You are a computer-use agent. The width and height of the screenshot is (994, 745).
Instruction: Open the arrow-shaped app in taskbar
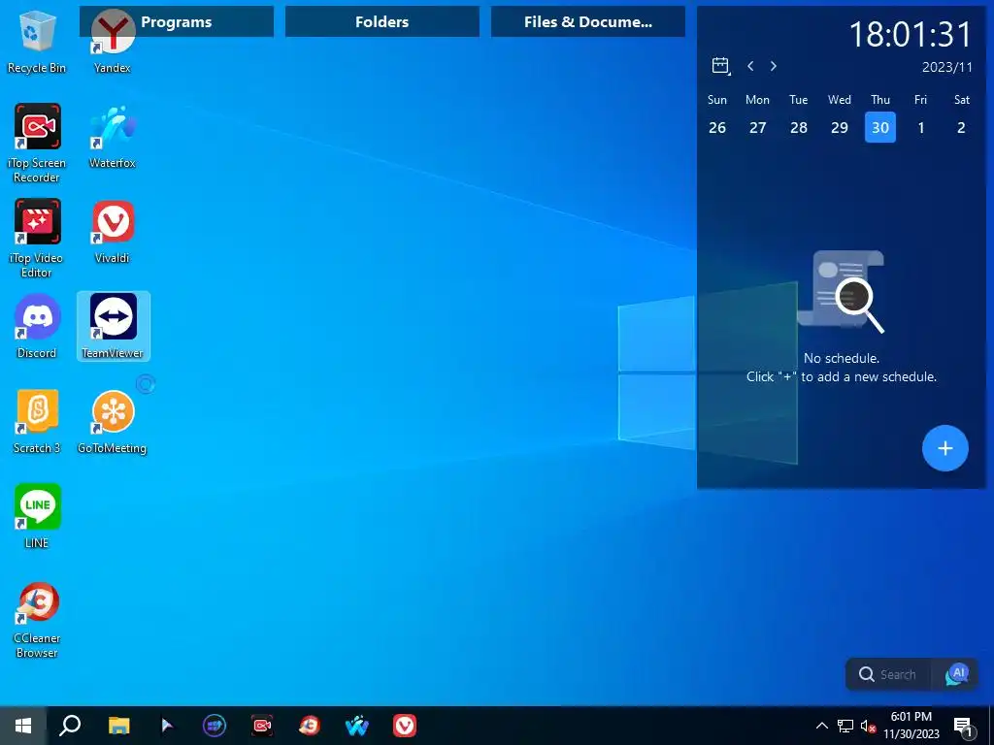[167, 726]
